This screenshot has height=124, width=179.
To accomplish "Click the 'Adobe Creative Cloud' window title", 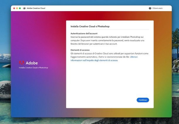I will [x=36, y=8].
